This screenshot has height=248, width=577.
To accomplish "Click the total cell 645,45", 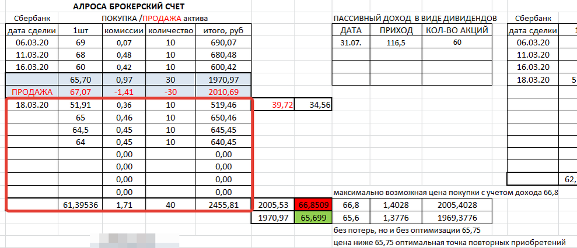I will pos(223,130).
